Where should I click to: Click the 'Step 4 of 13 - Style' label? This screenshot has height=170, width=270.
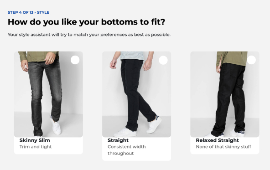point(28,12)
